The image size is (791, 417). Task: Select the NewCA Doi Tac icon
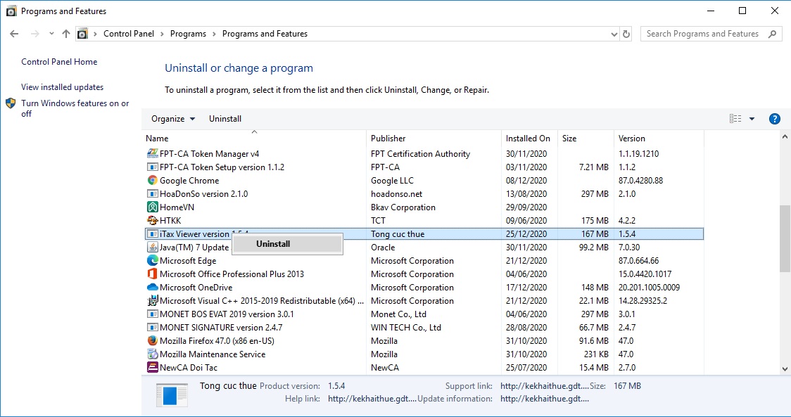(153, 367)
